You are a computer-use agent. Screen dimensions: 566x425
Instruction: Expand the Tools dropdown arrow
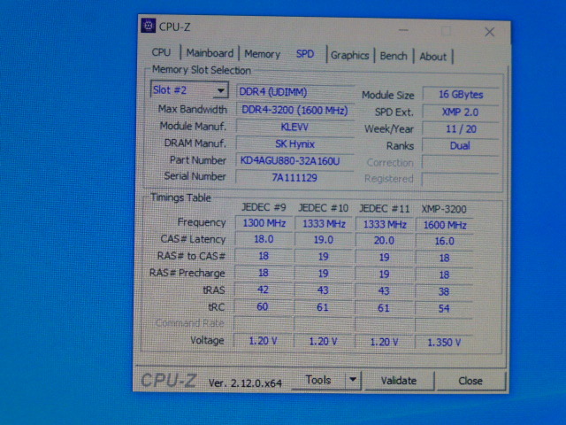(353, 380)
